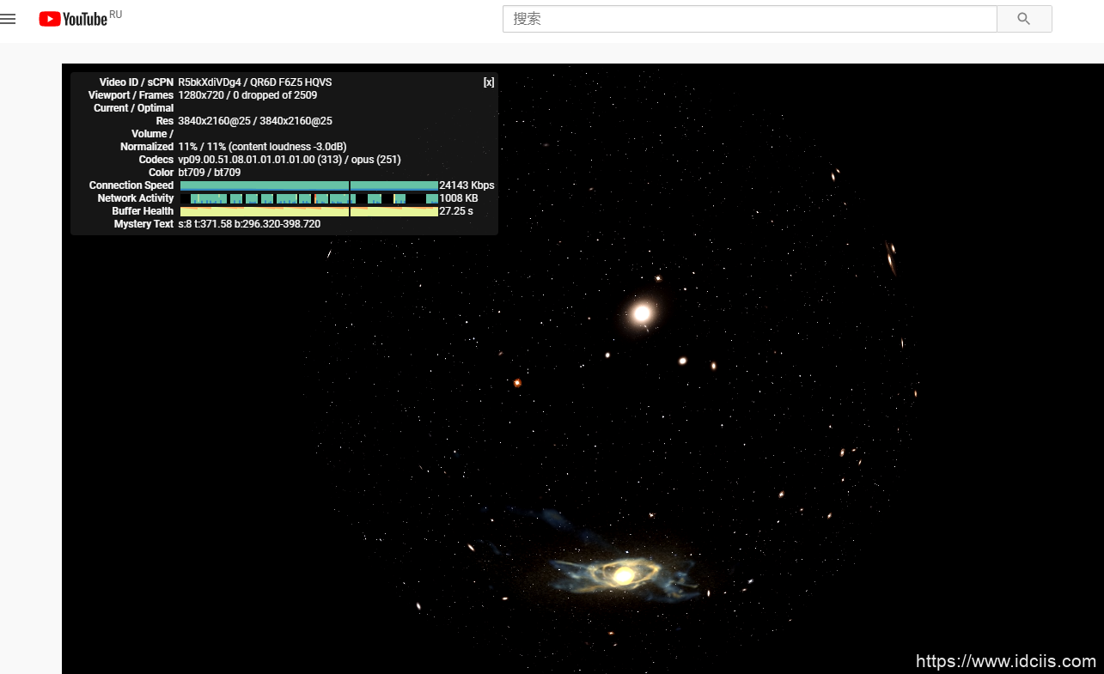Click the Video ID value R5bkXdiVDg4
The image size is (1104, 674).
207,82
